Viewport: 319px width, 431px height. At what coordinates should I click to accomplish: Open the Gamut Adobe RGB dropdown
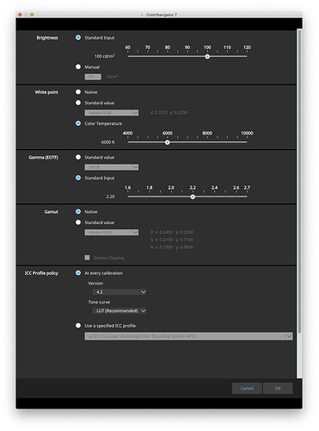(112, 232)
